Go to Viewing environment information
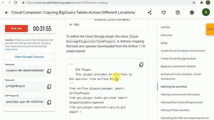 click(180, 94)
